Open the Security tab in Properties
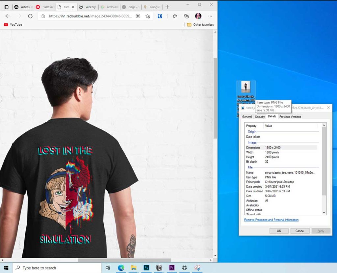Viewport: 337px width, 273px height. click(260, 117)
